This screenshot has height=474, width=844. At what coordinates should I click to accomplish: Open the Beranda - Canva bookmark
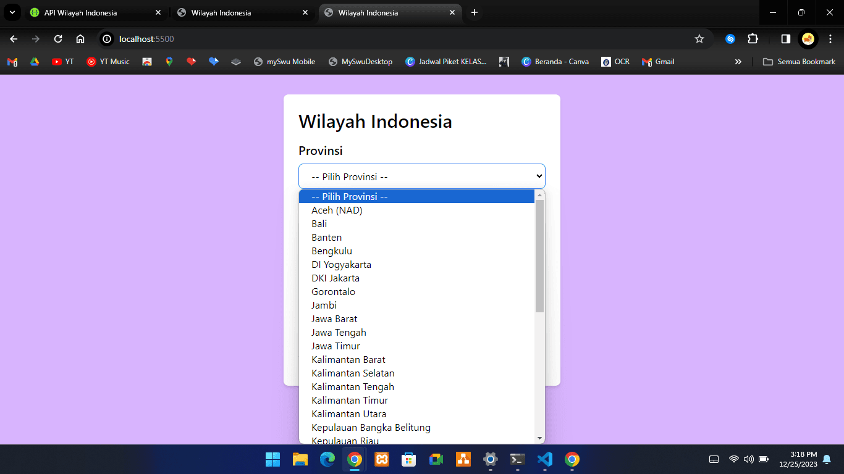555,62
